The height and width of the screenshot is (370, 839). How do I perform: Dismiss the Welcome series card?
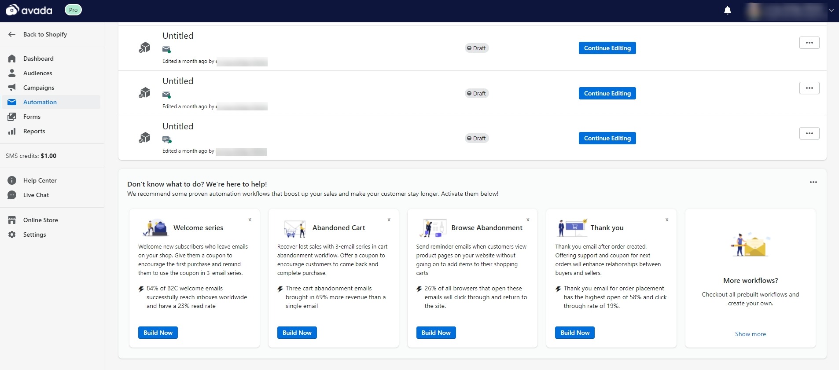(x=250, y=220)
